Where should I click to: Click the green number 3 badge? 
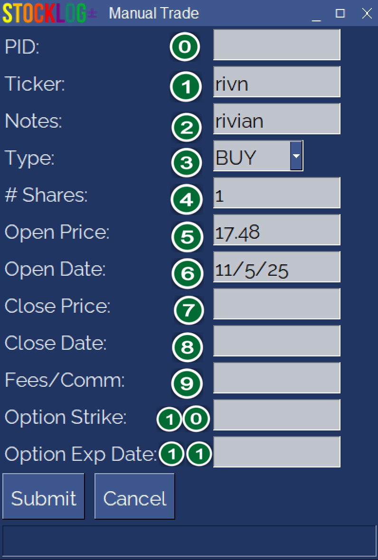(x=186, y=162)
